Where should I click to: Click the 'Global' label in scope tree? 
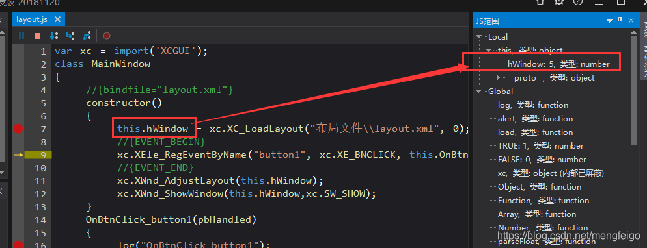coord(501,92)
